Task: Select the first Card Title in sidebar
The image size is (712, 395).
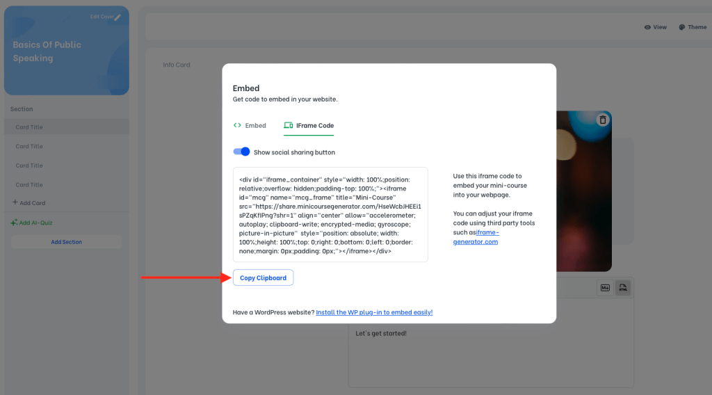Action: [29, 127]
